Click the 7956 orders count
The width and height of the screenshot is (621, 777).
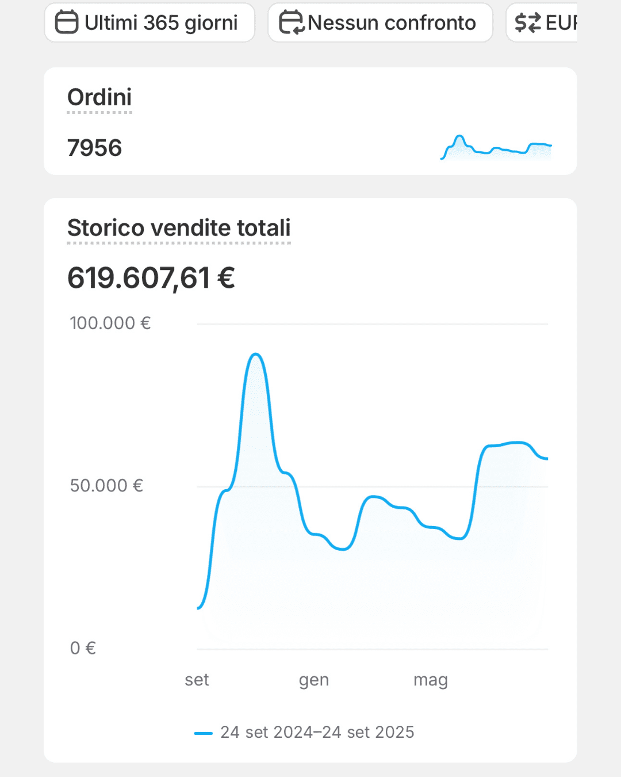tap(95, 148)
